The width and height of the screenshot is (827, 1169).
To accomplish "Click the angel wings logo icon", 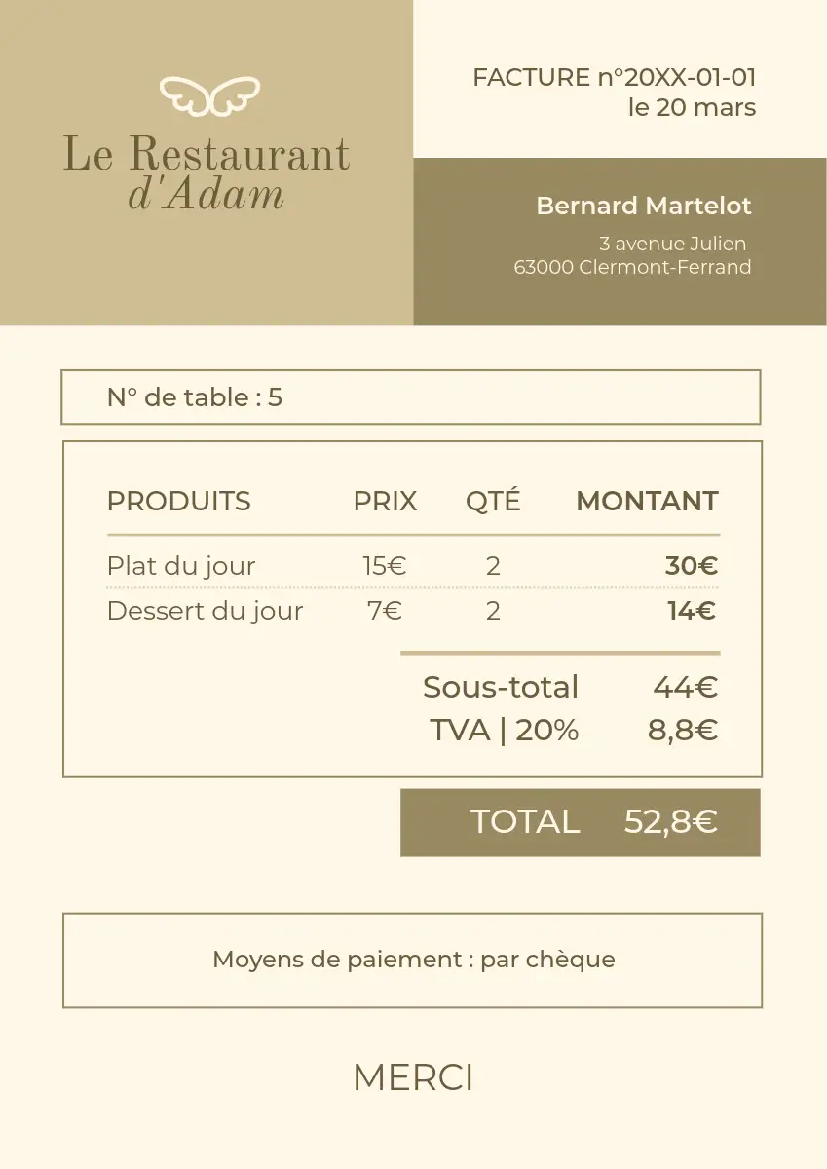I will tap(209, 95).
